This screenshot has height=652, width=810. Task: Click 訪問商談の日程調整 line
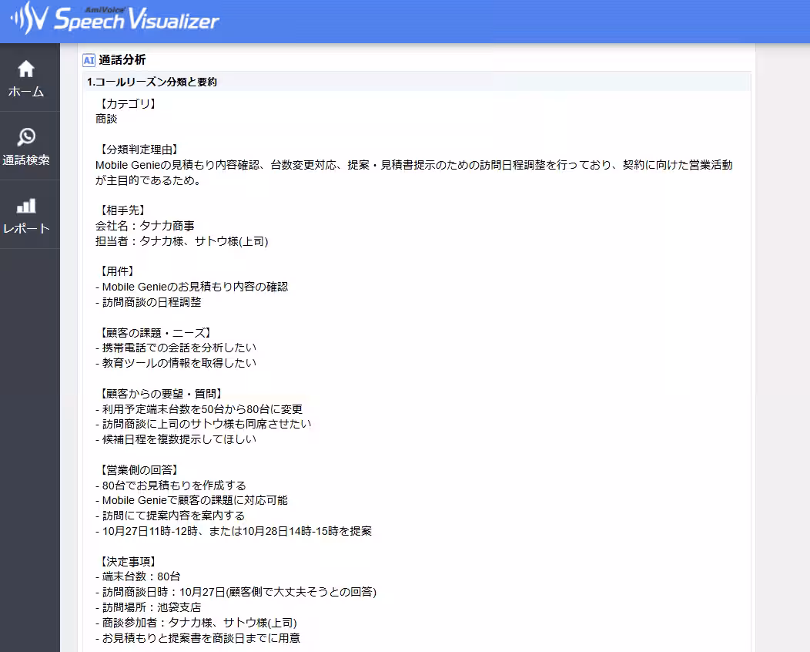pos(149,302)
